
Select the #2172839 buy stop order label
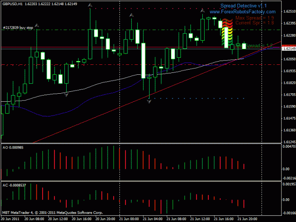[18, 28]
